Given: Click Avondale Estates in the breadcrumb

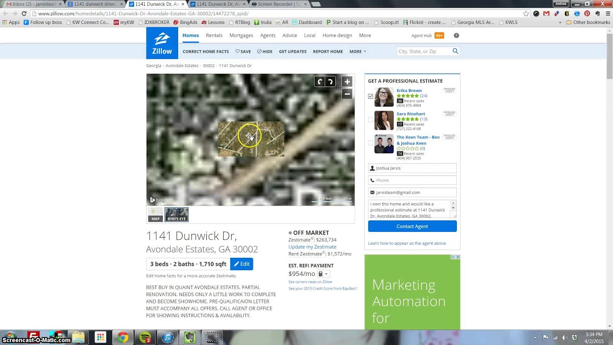Looking at the screenshot, I should coord(182,66).
